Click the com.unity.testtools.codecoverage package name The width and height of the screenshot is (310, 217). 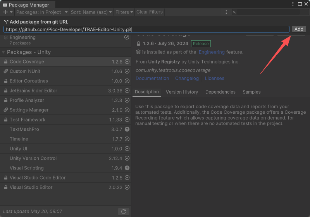pos(173,70)
